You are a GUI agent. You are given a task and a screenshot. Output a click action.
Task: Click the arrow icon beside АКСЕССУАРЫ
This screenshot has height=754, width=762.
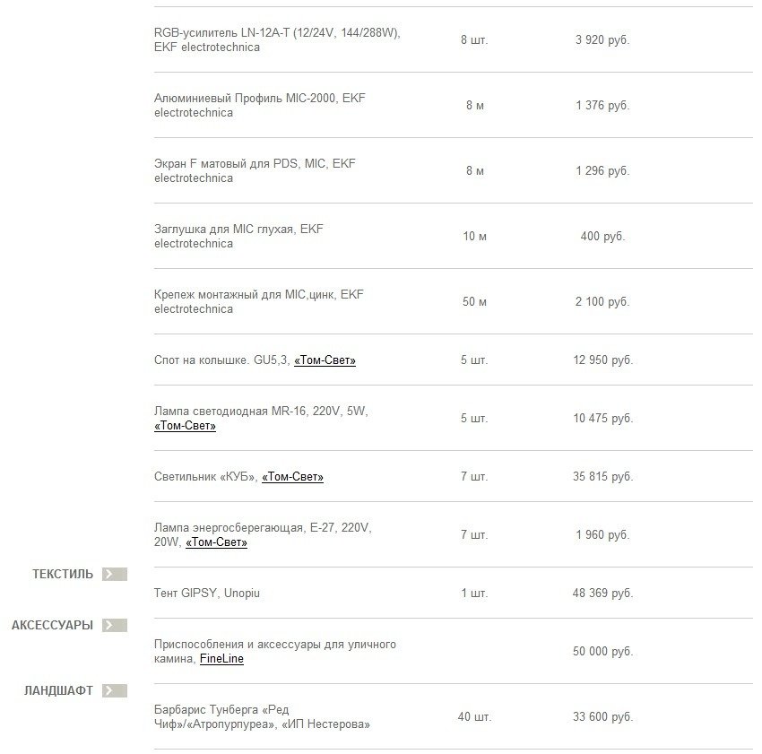pyautogui.click(x=115, y=626)
